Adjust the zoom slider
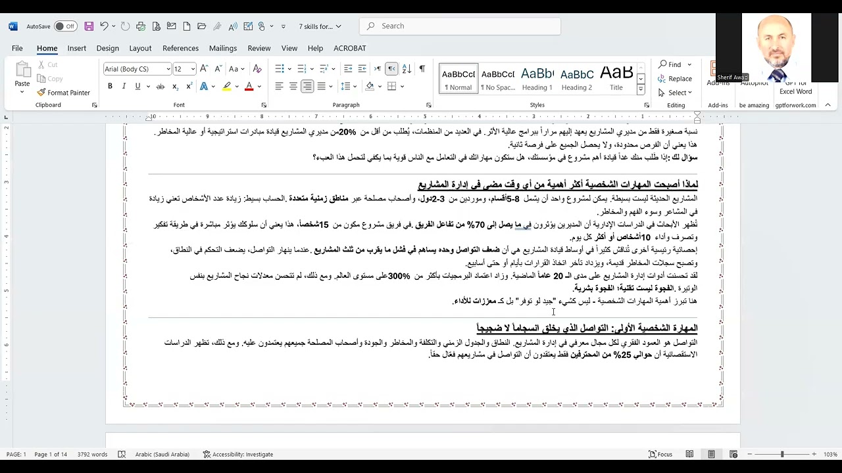This screenshot has width=842, height=473. [x=781, y=454]
